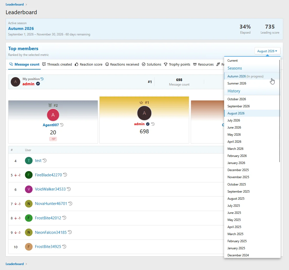Image resolution: width=289 pixels, height=270 pixels.
Task: Open admin profile link on #1 podium
Action: click(139, 124)
